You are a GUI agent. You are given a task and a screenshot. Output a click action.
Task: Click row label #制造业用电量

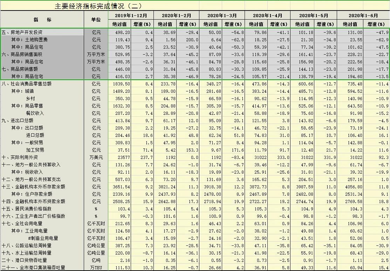[43, 238]
